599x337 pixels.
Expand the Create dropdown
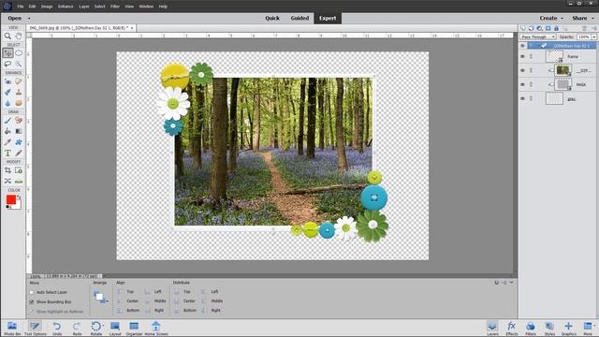[x=562, y=19]
